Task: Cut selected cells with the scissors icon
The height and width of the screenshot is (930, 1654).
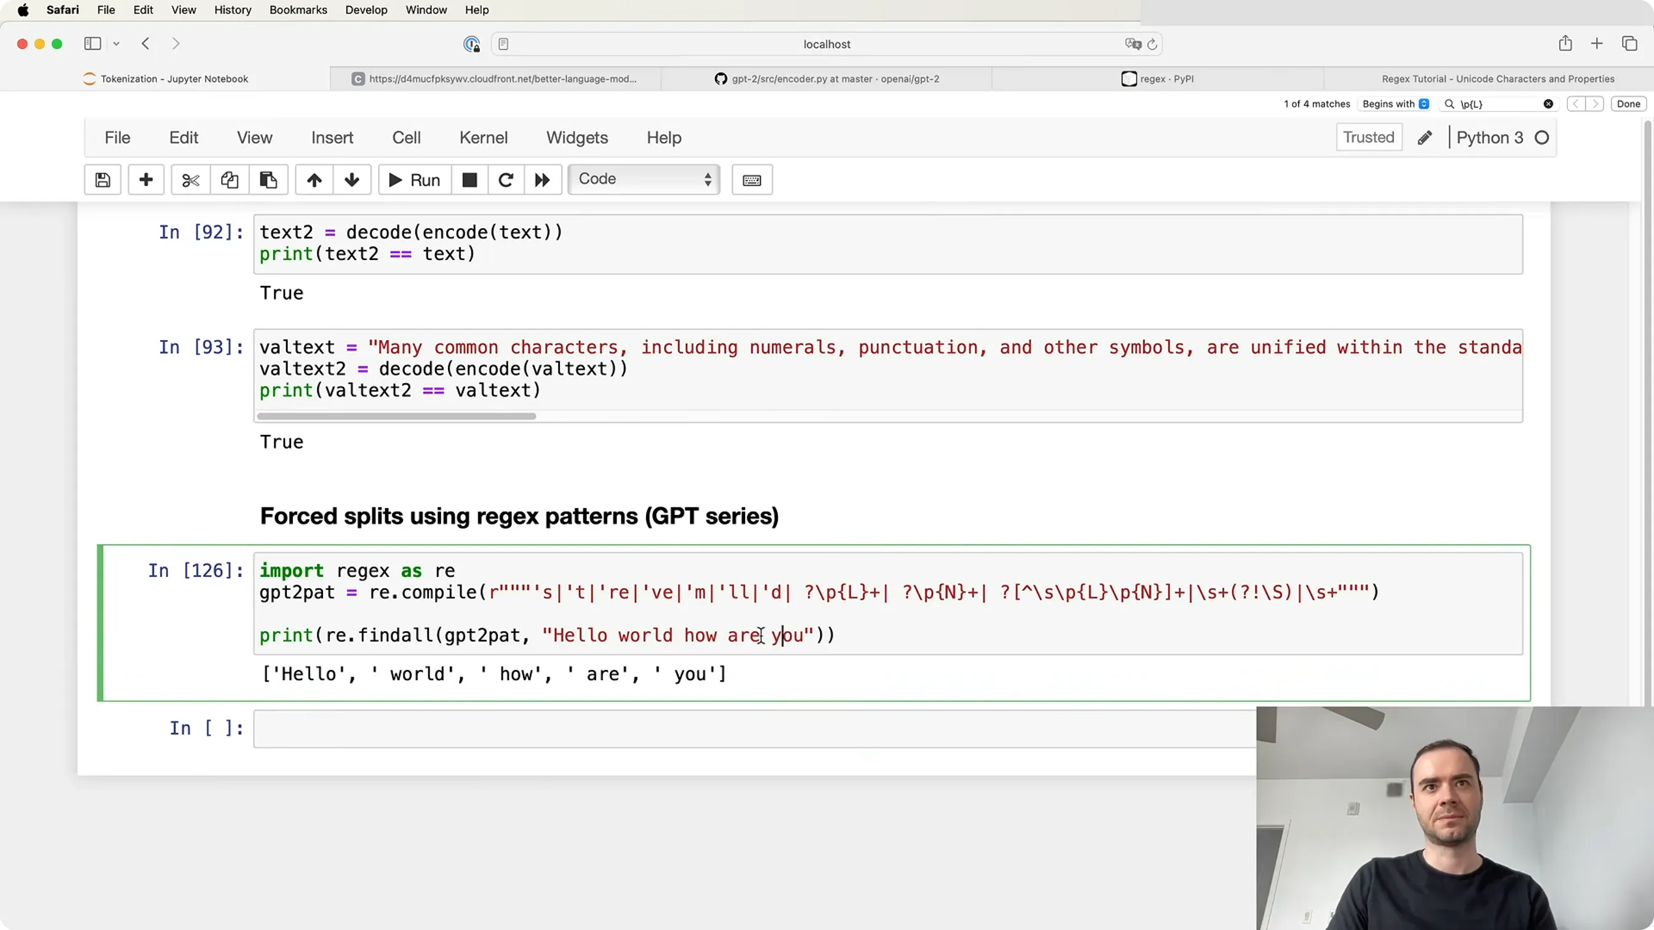Action: (191, 180)
